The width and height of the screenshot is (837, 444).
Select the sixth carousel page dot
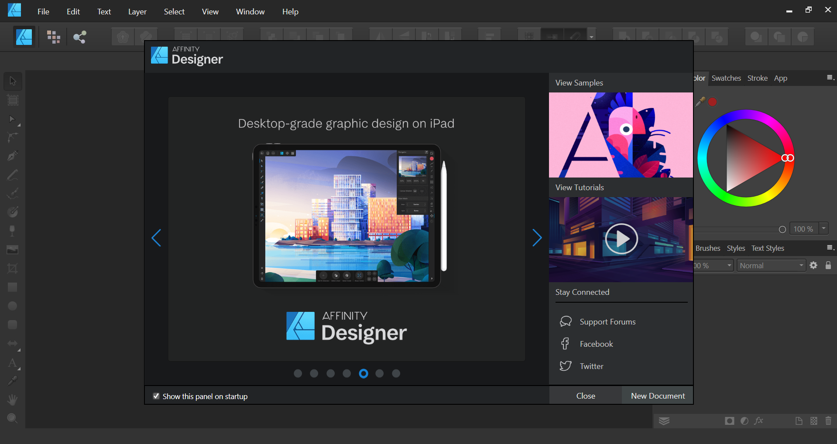(x=380, y=373)
